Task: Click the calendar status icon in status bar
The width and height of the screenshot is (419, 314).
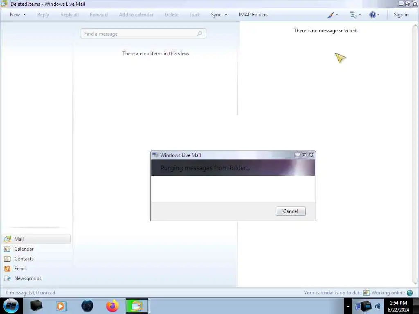Action: click(366, 293)
